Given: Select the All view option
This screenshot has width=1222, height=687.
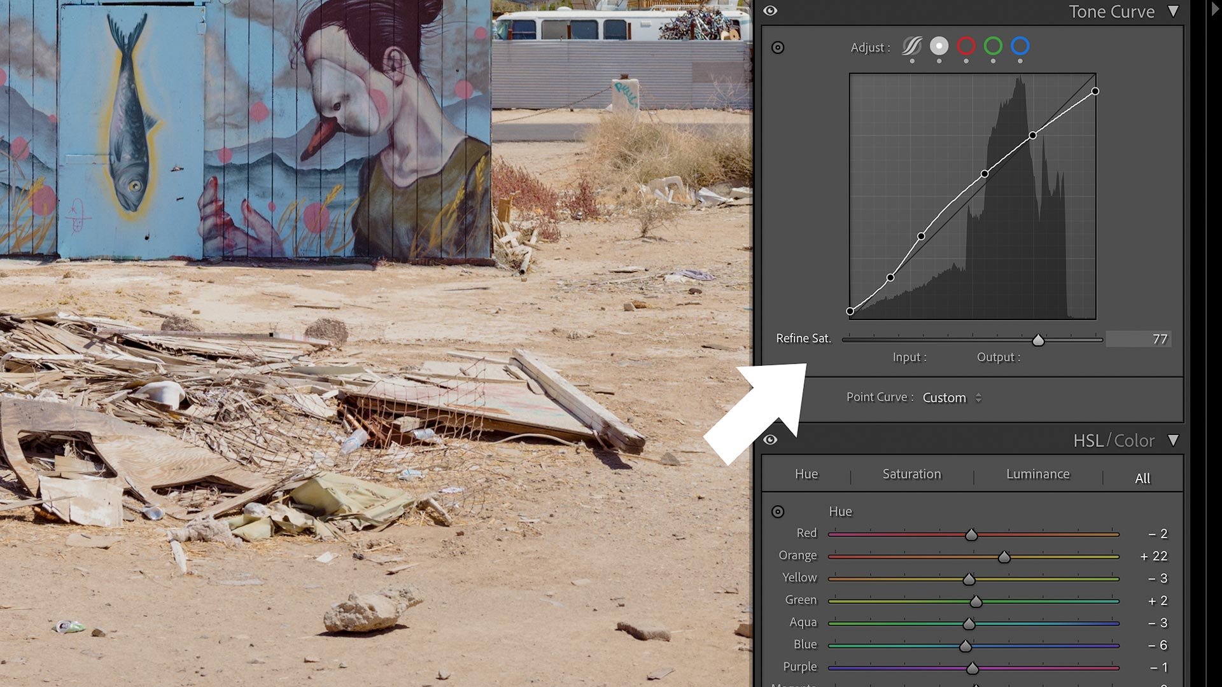Looking at the screenshot, I should (x=1142, y=478).
